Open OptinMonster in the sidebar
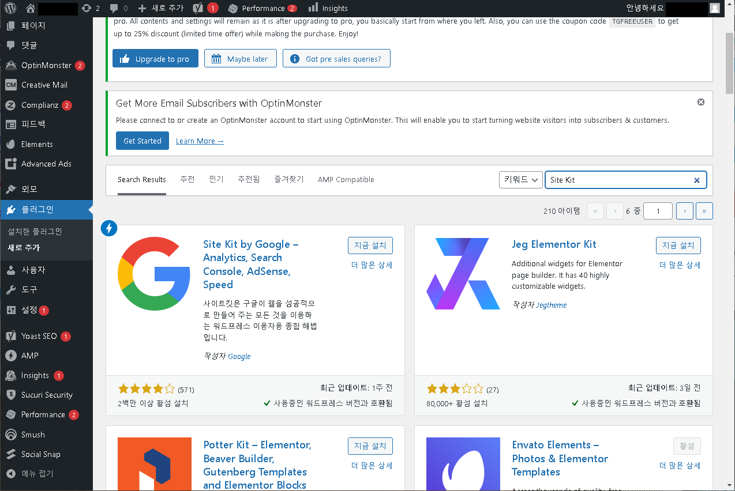 [x=46, y=65]
